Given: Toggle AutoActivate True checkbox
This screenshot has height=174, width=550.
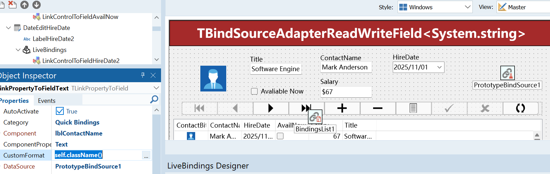Looking at the screenshot, I should (x=60, y=111).
